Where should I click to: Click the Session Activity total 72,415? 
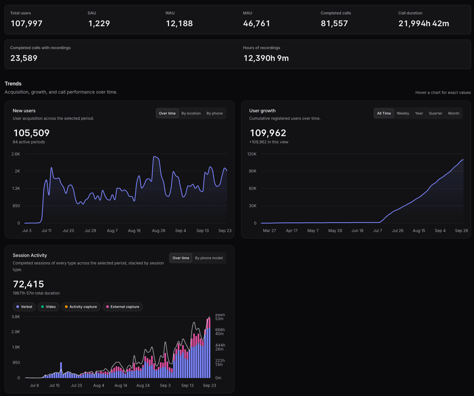[x=28, y=284]
